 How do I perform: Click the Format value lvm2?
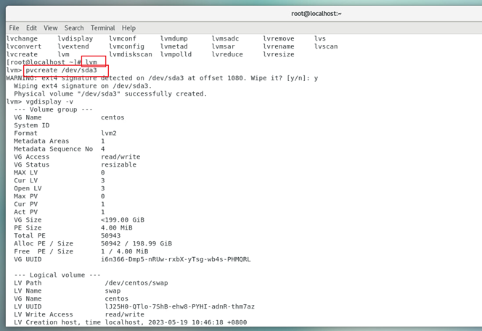(x=108, y=133)
